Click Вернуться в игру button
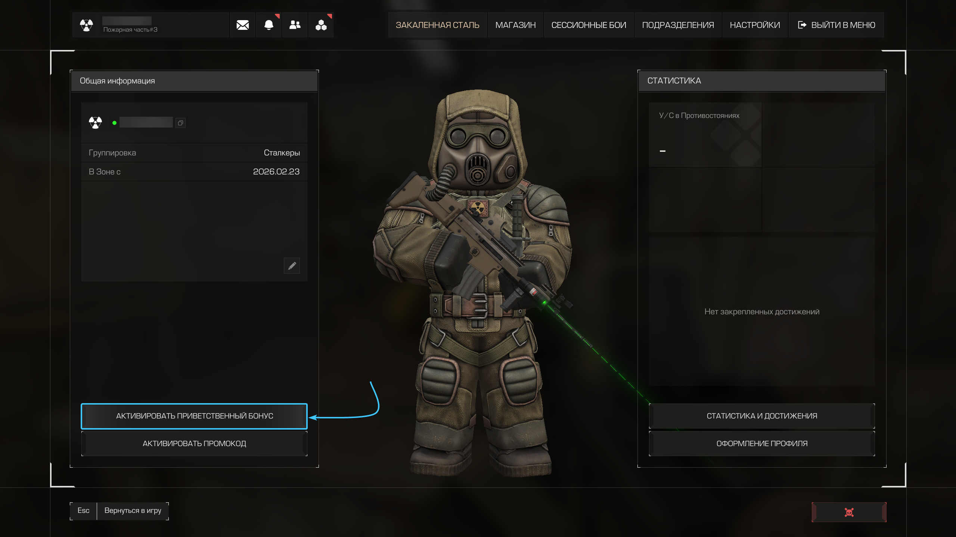Image resolution: width=956 pixels, height=537 pixels. [x=133, y=511]
